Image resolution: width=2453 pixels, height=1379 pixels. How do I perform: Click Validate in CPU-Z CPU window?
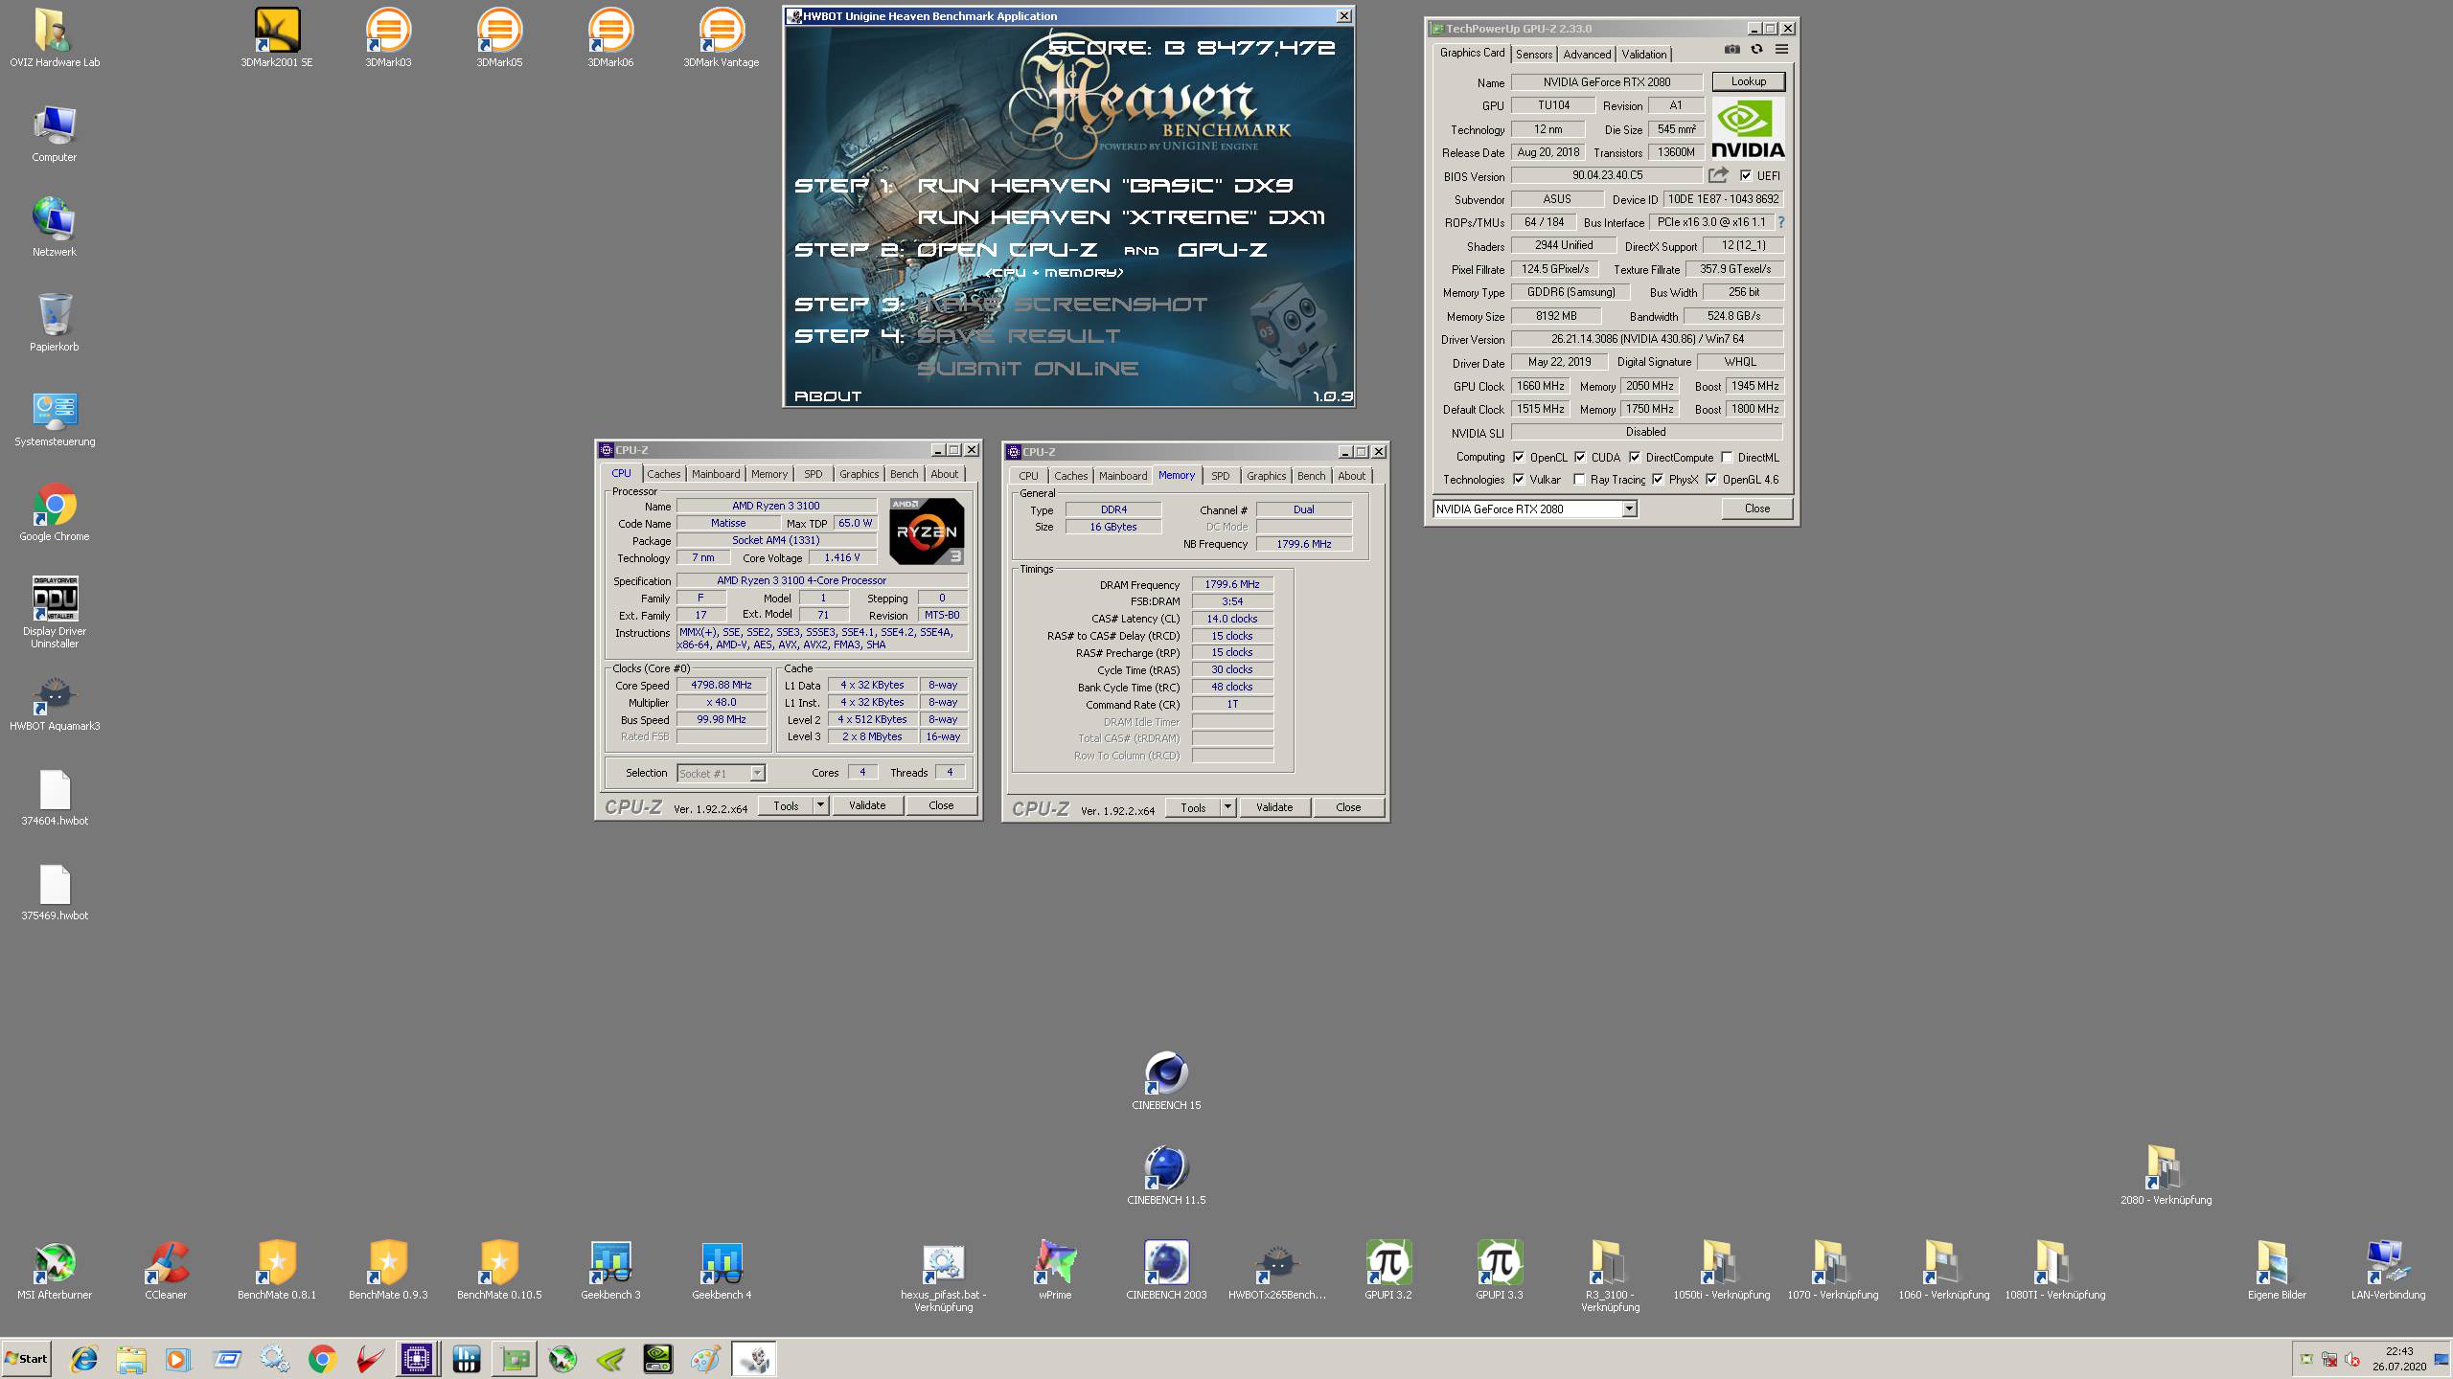[867, 805]
